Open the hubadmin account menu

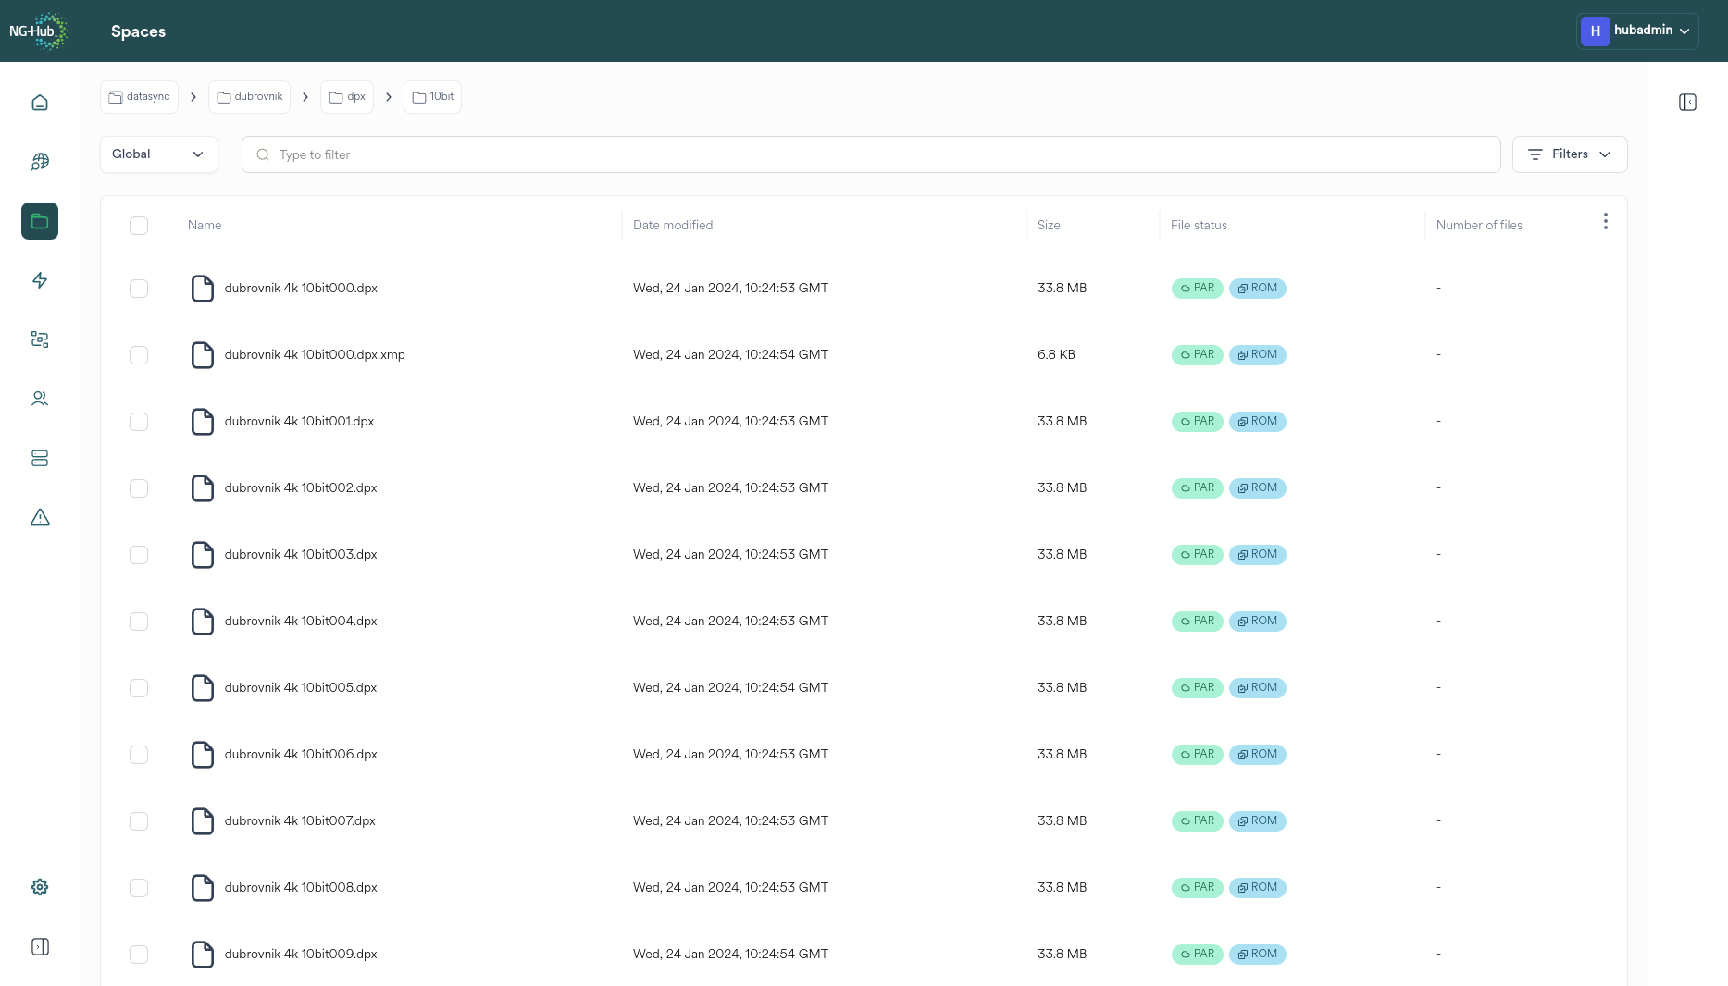tap(1637, 31)
